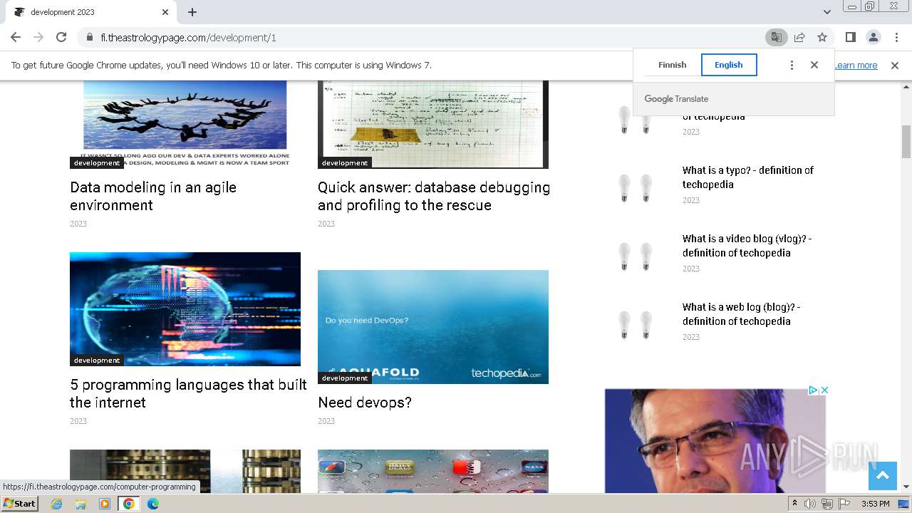Open the Chrome profile avatar
Viewport: 912px width, 513px height.
(x=873, y=37)
